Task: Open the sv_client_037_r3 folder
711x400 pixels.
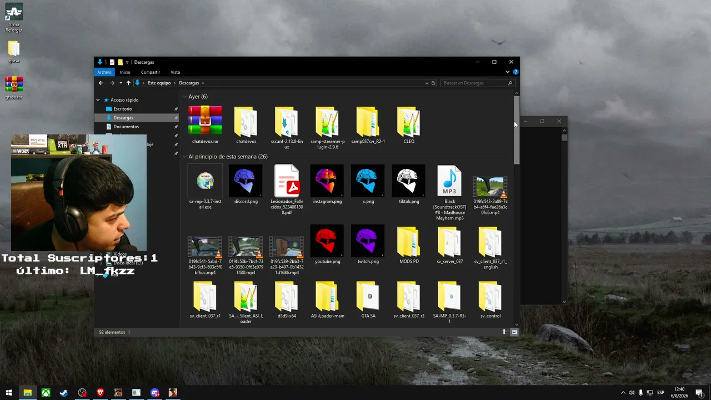Action: click(x=409, y=299)
